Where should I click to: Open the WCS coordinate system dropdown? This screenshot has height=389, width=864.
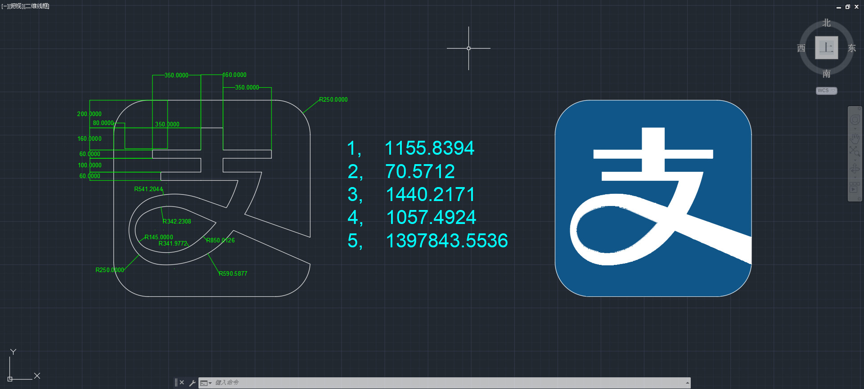[826, 90]
